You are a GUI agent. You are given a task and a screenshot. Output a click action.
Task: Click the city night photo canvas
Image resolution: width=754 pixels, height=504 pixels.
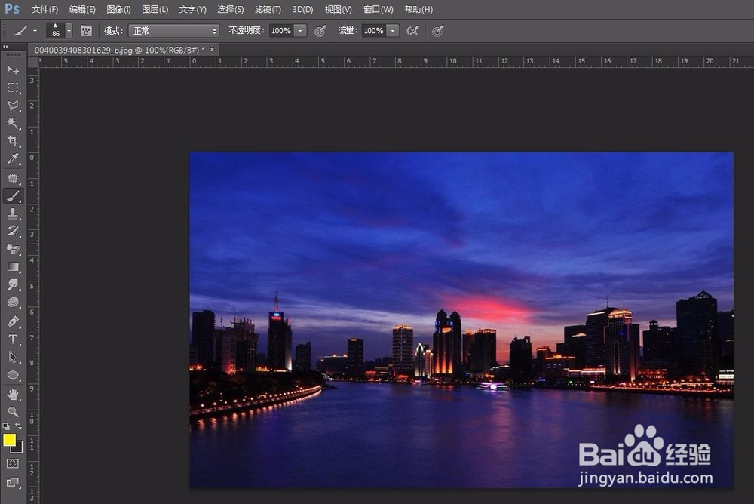461,320
